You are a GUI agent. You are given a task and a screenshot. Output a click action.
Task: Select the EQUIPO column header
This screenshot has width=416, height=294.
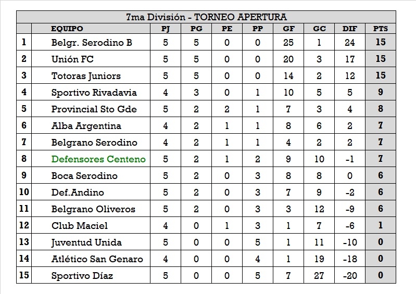(67, 29)
